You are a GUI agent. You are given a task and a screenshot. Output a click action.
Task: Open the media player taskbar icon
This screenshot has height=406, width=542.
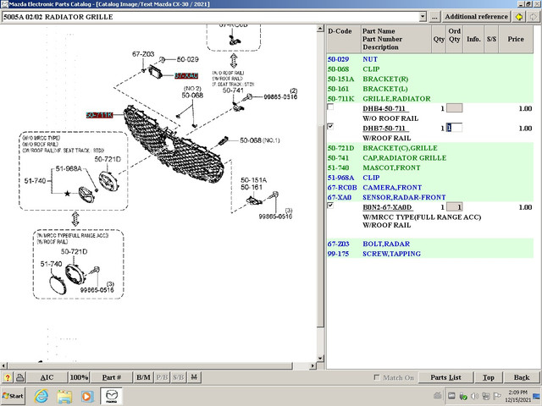[87, 397]
